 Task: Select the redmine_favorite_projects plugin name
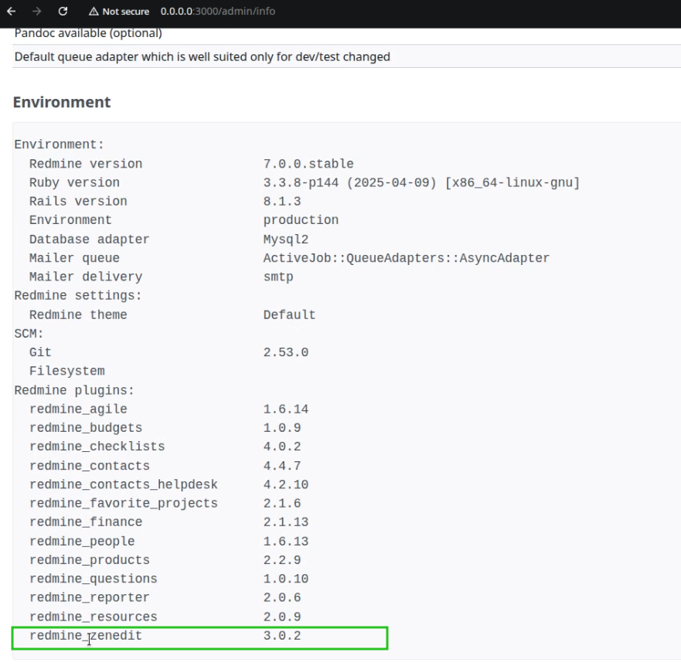tap(124, 503)
